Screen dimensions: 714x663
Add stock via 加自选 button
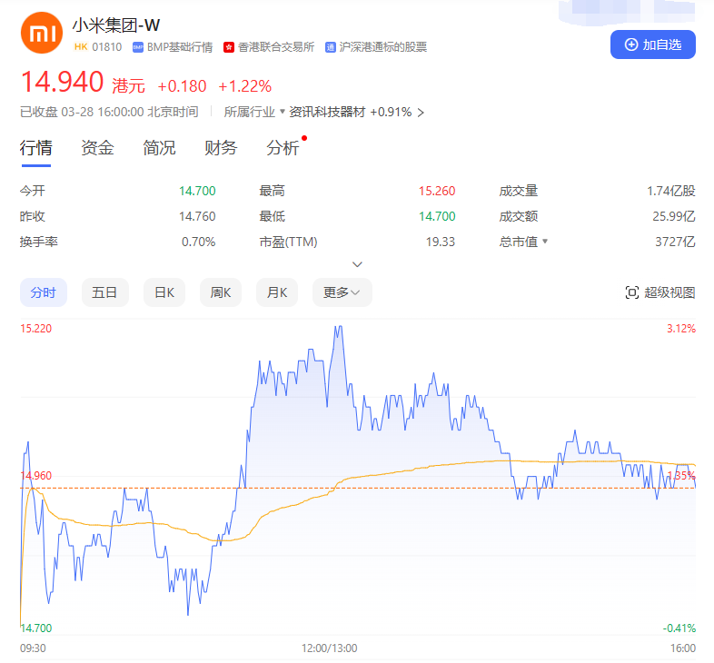[652, 45]
